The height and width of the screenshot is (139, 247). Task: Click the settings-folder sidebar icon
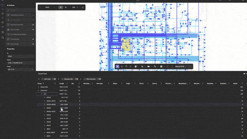coord(3,38)
